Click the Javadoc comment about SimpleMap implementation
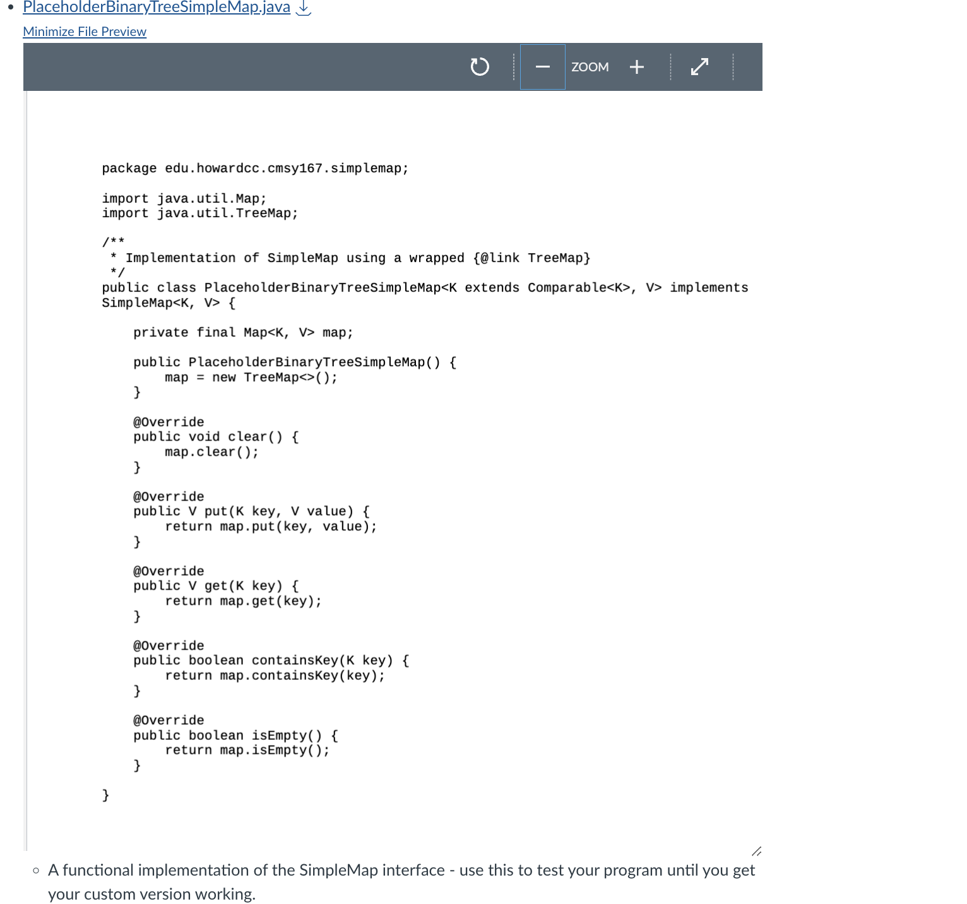Image resolution: width=967 pixels, height=904 pixels. 346,258
